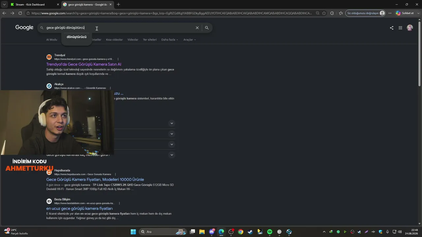Image resolution: width=422 pixels, height=237 pixels.
Task: Focus the browser address bar URL
Action: tap(171, 13)
